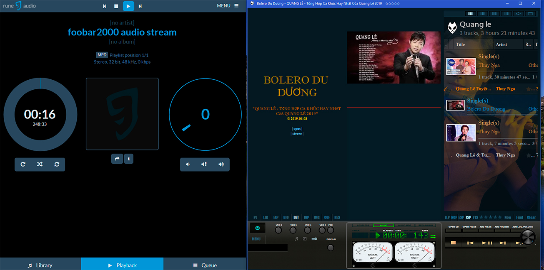544x270 pixels.
Task: Click the share arrow under the cover art
Action: pyautogui.click(x=117, y=158)
